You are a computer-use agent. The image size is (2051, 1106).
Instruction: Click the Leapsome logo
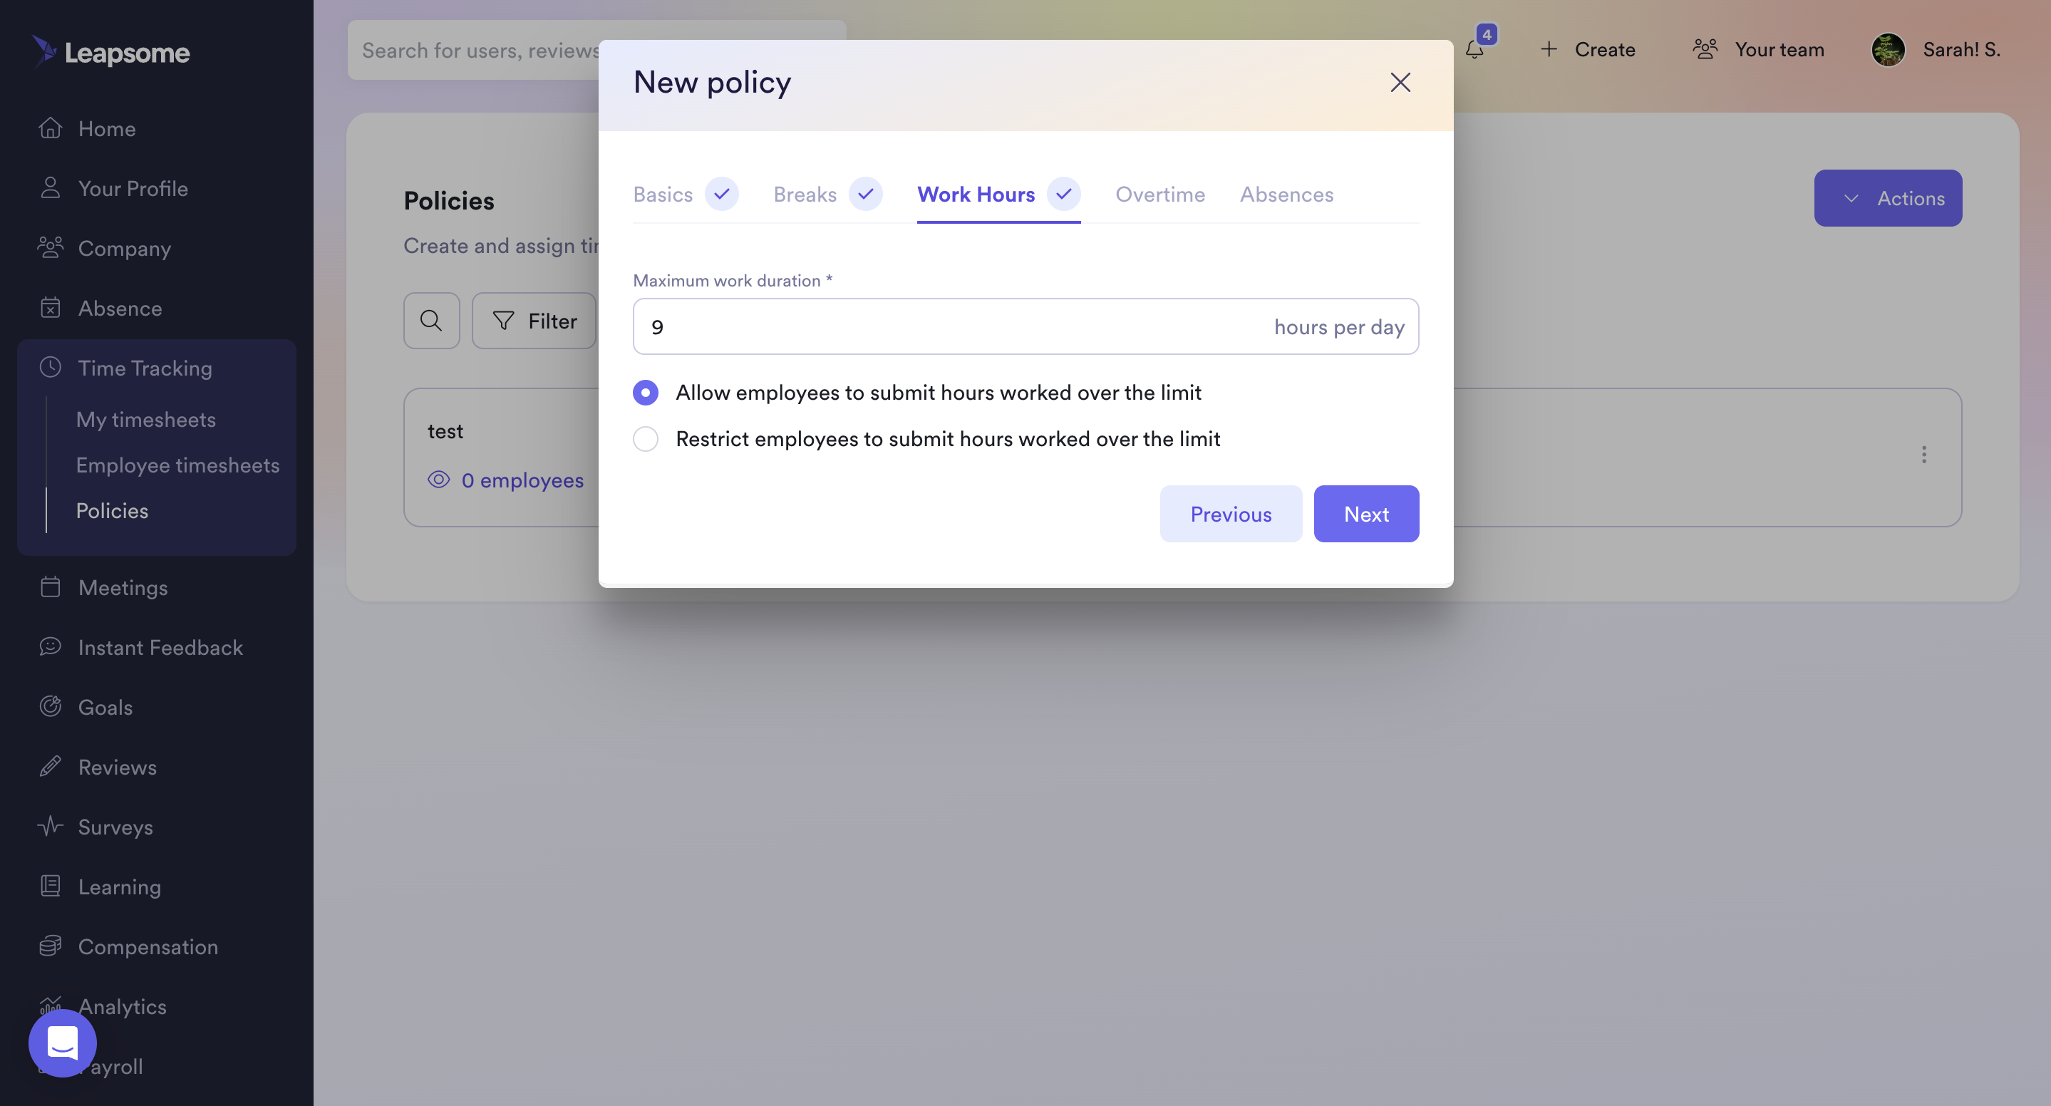click(110, 52)
